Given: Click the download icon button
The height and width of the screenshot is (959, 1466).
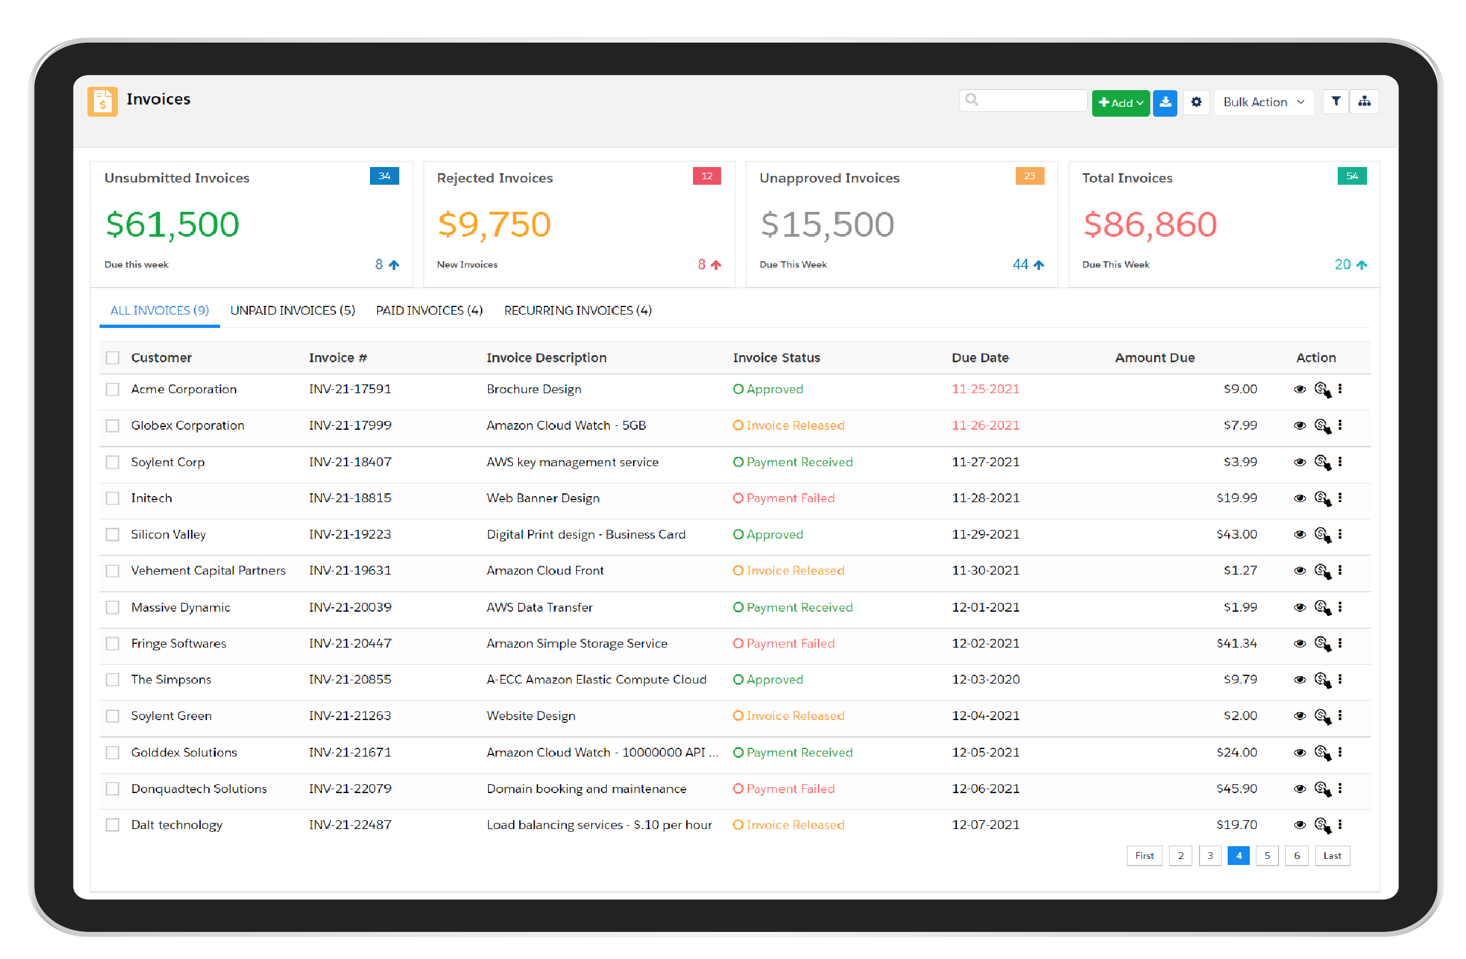Looking at the screenshot, I should (x=1165, y=102).
